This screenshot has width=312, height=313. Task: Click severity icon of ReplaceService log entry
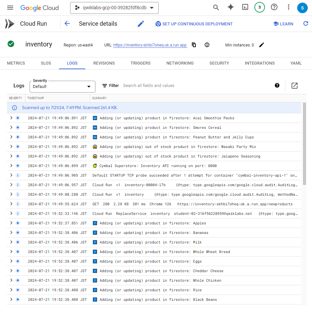click(18, 213)
